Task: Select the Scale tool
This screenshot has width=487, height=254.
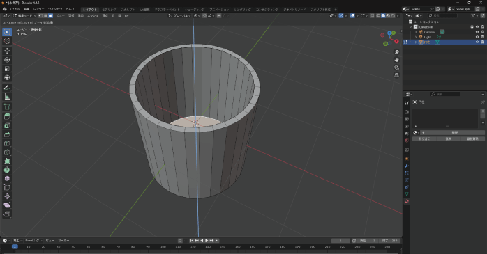Action: pyautogui.click(x=7, y=68)
